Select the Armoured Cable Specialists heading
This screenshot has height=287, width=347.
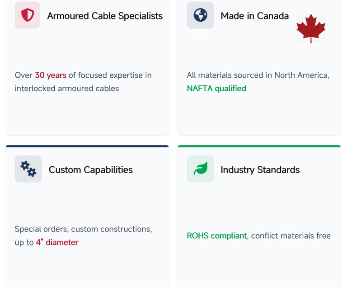pyautogui.click(x=105, y=16)
